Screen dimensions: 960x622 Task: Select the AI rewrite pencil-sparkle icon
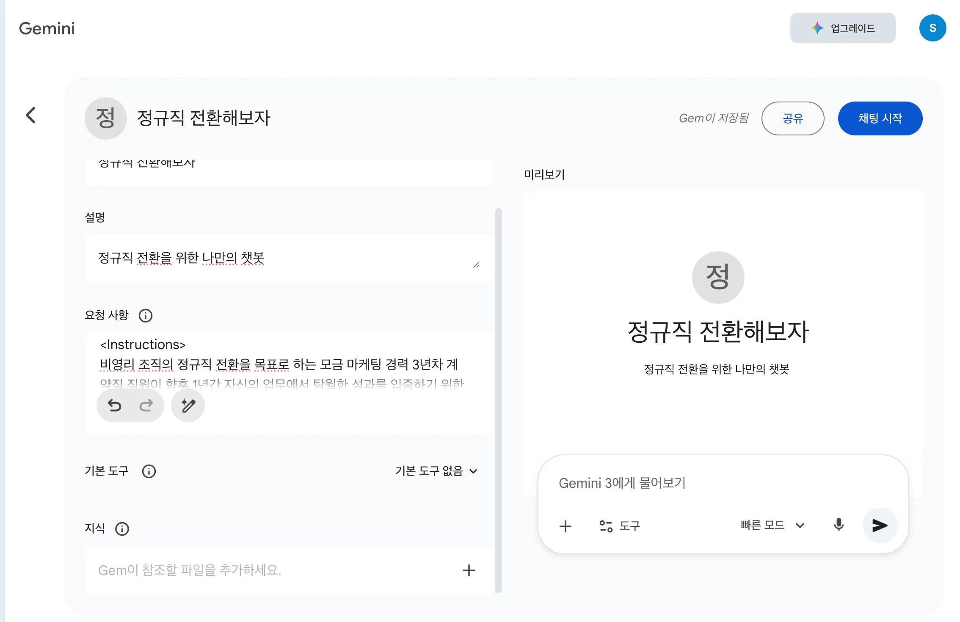(188, 405)
